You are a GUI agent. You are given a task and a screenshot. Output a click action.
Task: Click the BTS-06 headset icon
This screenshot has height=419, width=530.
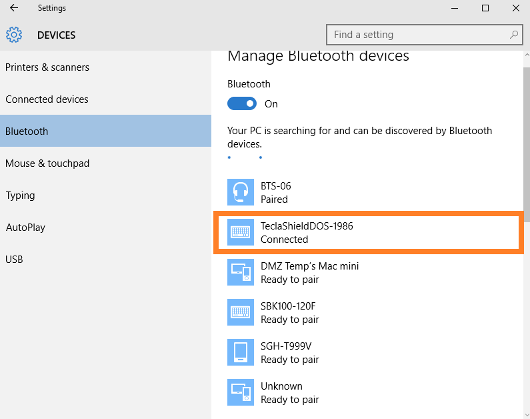click(240, 192)
